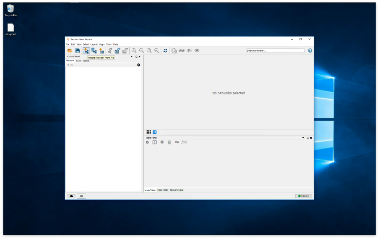The image size is (379, 239).
Task: Open the Layout menu
Action: (94, 44)
